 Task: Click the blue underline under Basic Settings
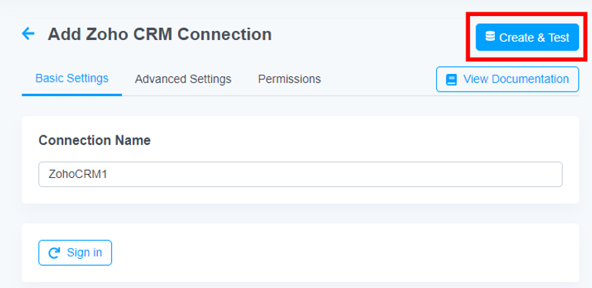72,95
